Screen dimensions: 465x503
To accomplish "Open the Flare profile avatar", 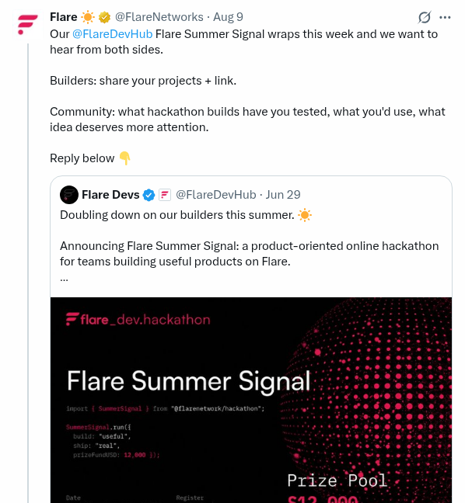I will click(x=28, y=25).
